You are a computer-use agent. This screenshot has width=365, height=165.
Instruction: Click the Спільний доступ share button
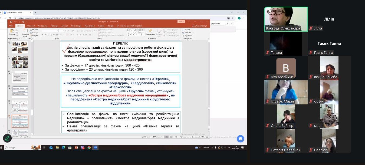tap(200, 26)
